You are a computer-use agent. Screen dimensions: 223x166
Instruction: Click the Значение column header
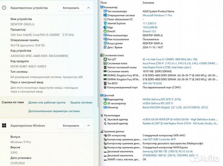coord(148,2)
